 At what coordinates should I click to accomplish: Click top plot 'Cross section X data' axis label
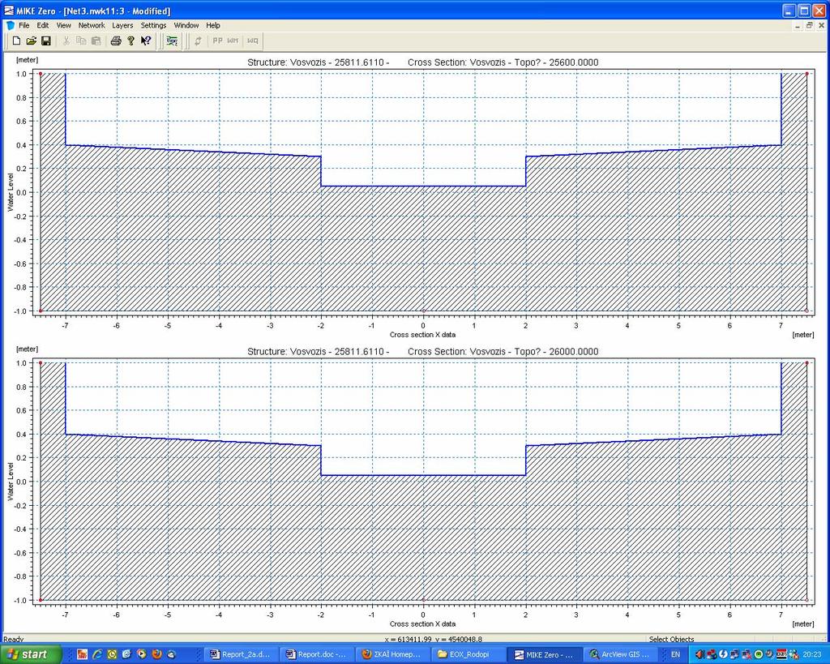(x=422, y=335)
